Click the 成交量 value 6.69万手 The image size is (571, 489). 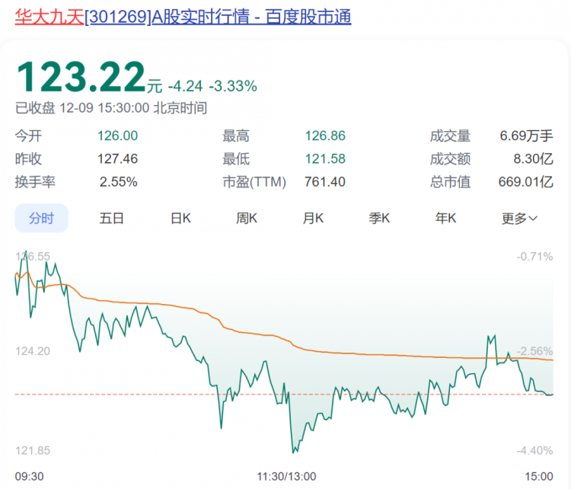[x=526, y=136]
